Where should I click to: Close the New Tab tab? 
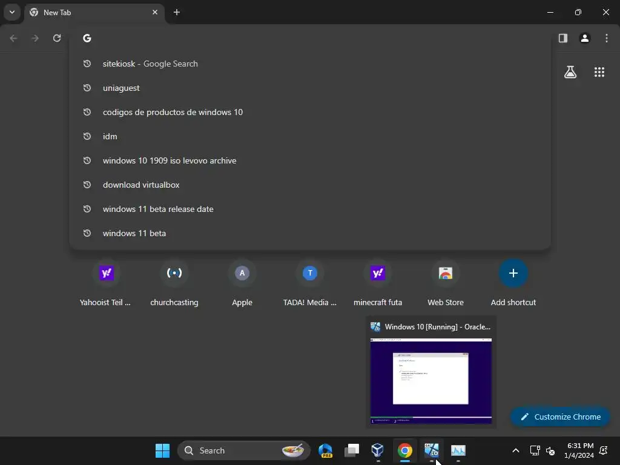pos(155,12)
